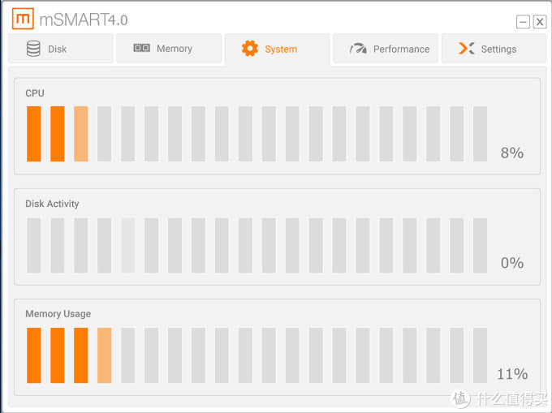Click the mSMART4.0 title text
This screenshot has width=552, height=413.
[84, 19]
